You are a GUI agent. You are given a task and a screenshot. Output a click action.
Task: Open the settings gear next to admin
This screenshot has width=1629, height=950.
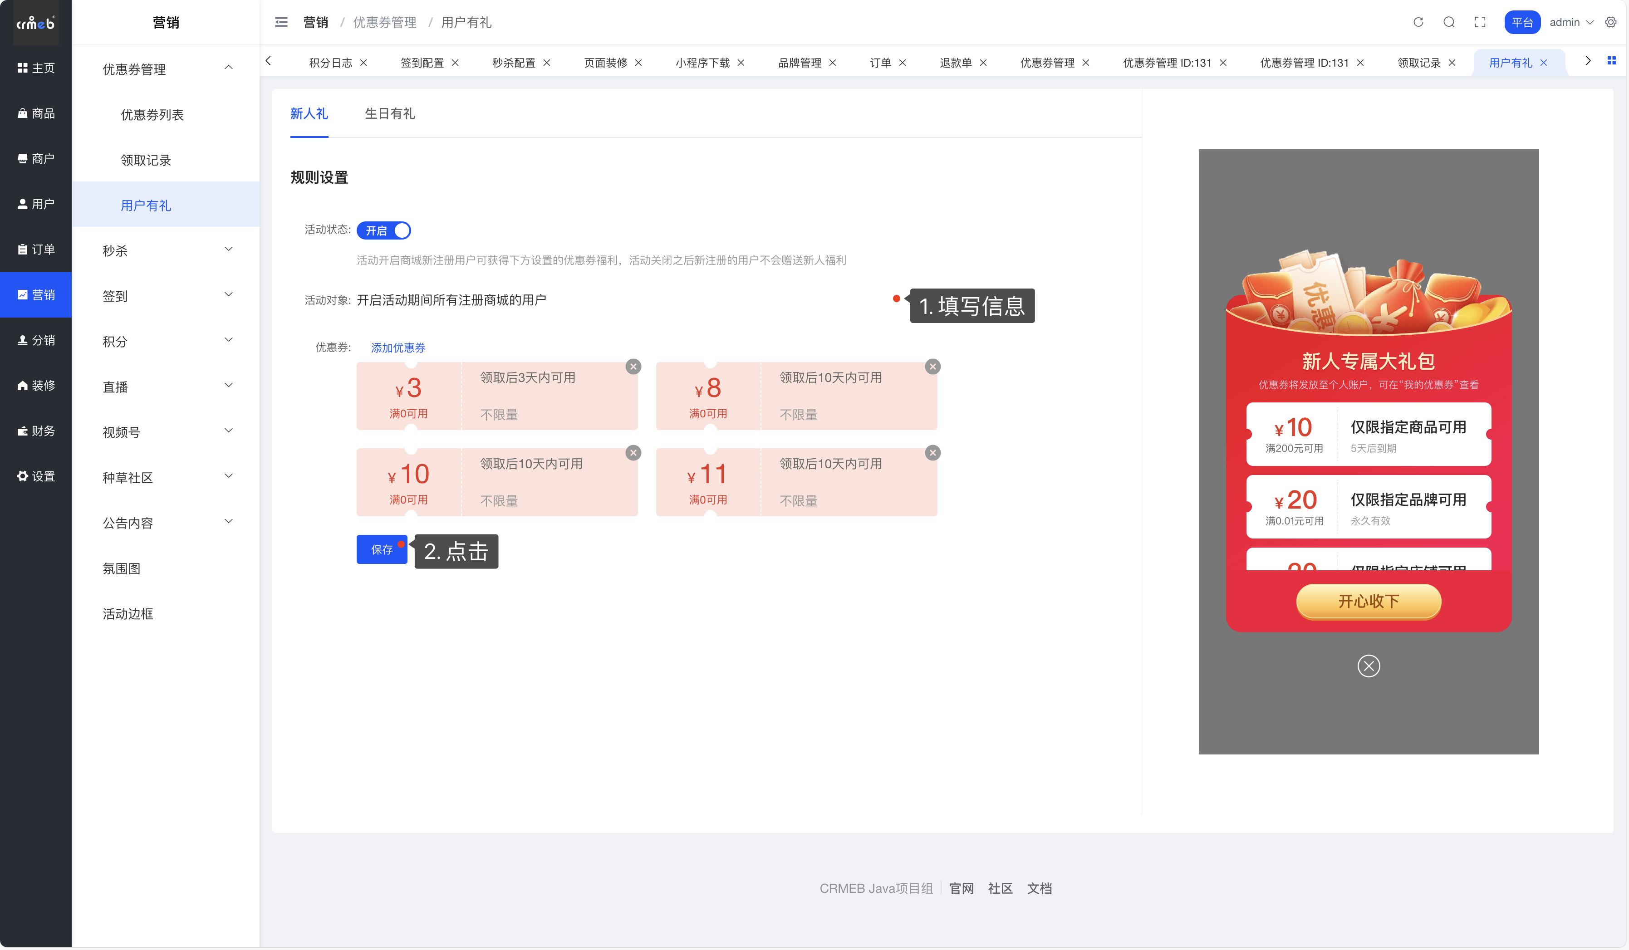coord(1611,22)
